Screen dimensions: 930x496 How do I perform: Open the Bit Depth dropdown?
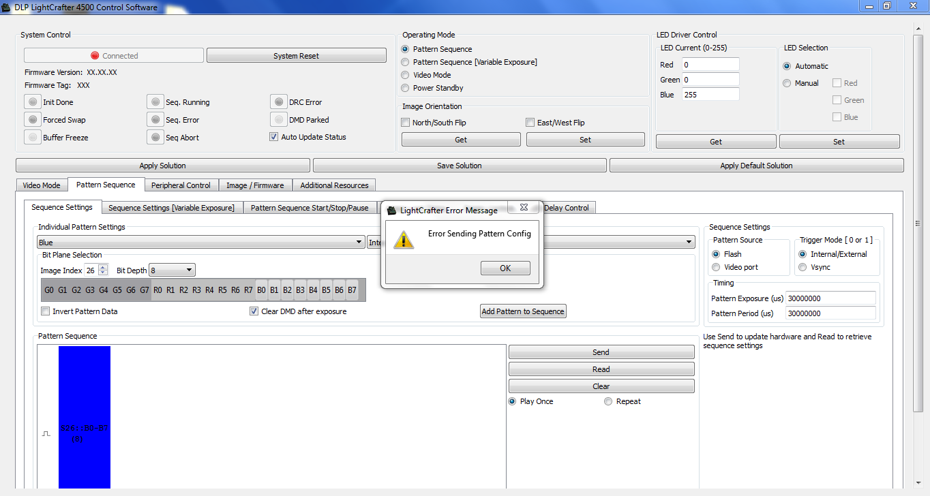coord(172,270)
